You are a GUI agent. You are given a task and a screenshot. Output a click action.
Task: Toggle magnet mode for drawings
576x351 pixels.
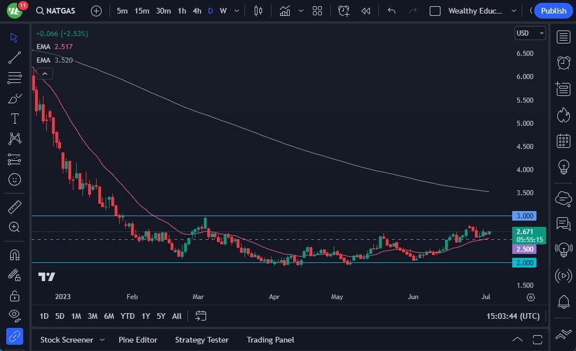coord(14,255)
